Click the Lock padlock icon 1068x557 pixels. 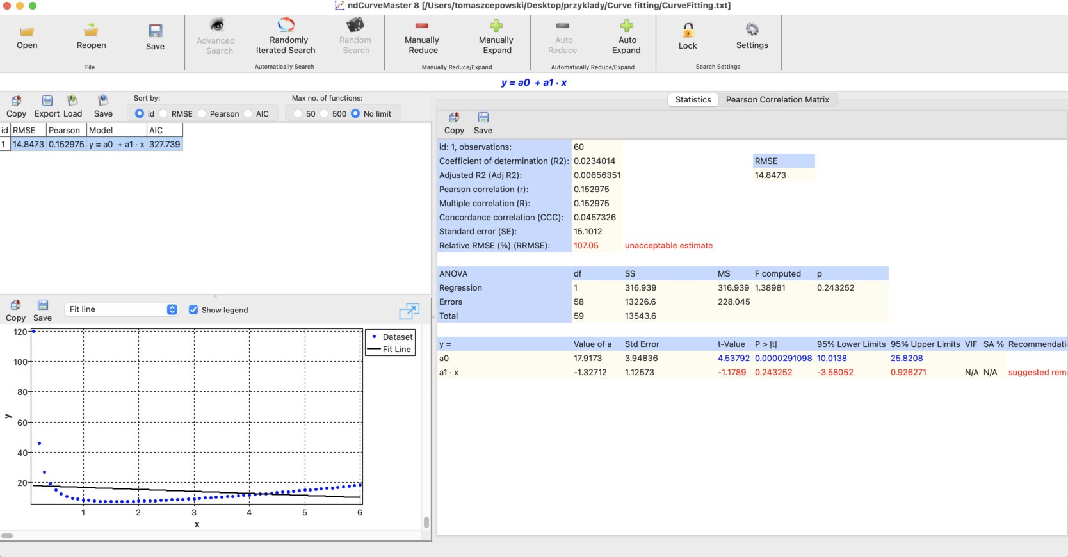point(688,31)
